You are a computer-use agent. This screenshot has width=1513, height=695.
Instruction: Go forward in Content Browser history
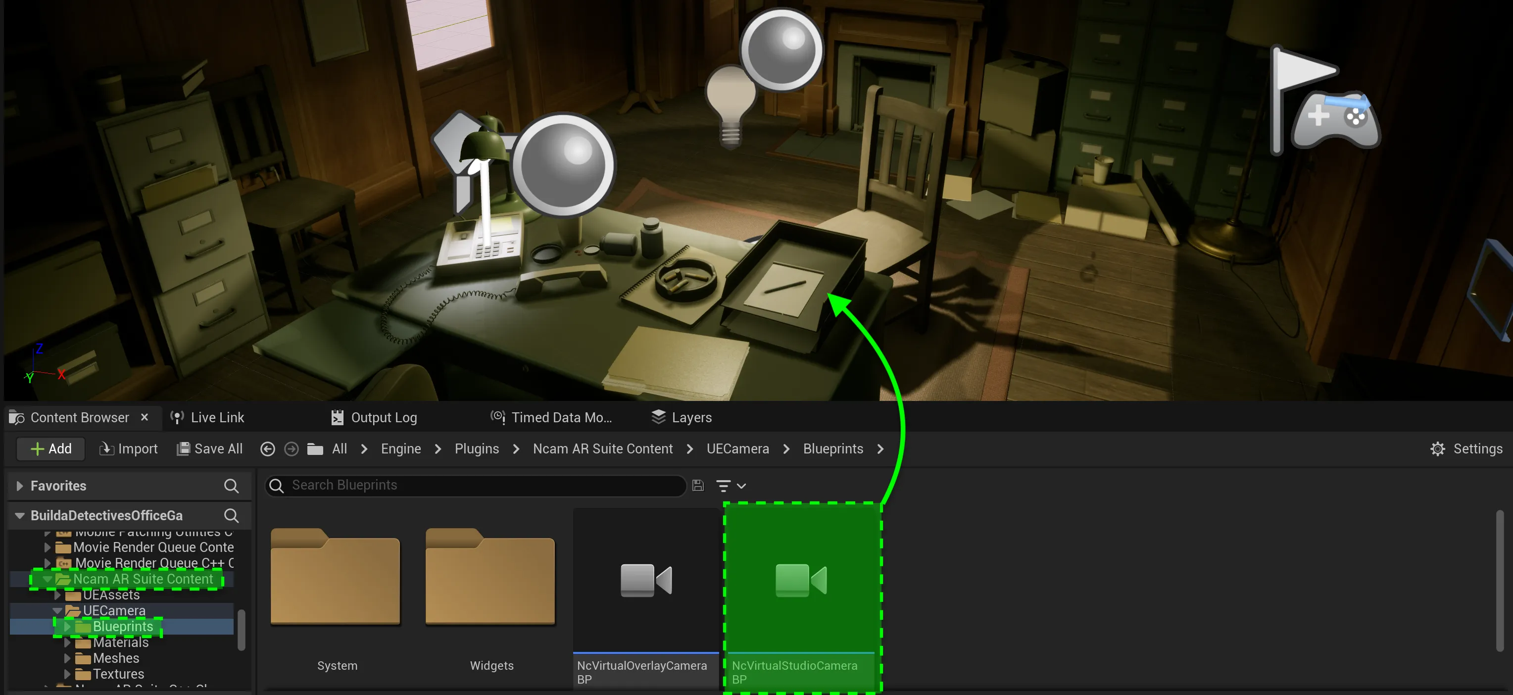(x=291, y=449)
